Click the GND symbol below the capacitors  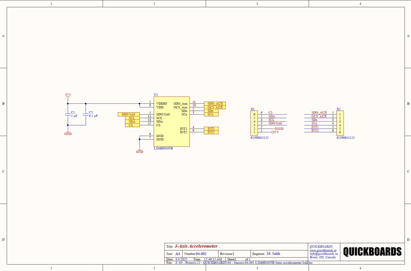(x=68, y=133)
